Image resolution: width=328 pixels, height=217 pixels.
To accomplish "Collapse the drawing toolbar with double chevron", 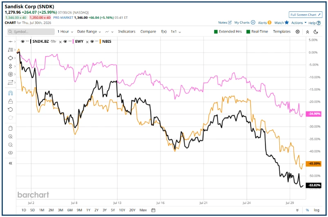I will point(11,163).
